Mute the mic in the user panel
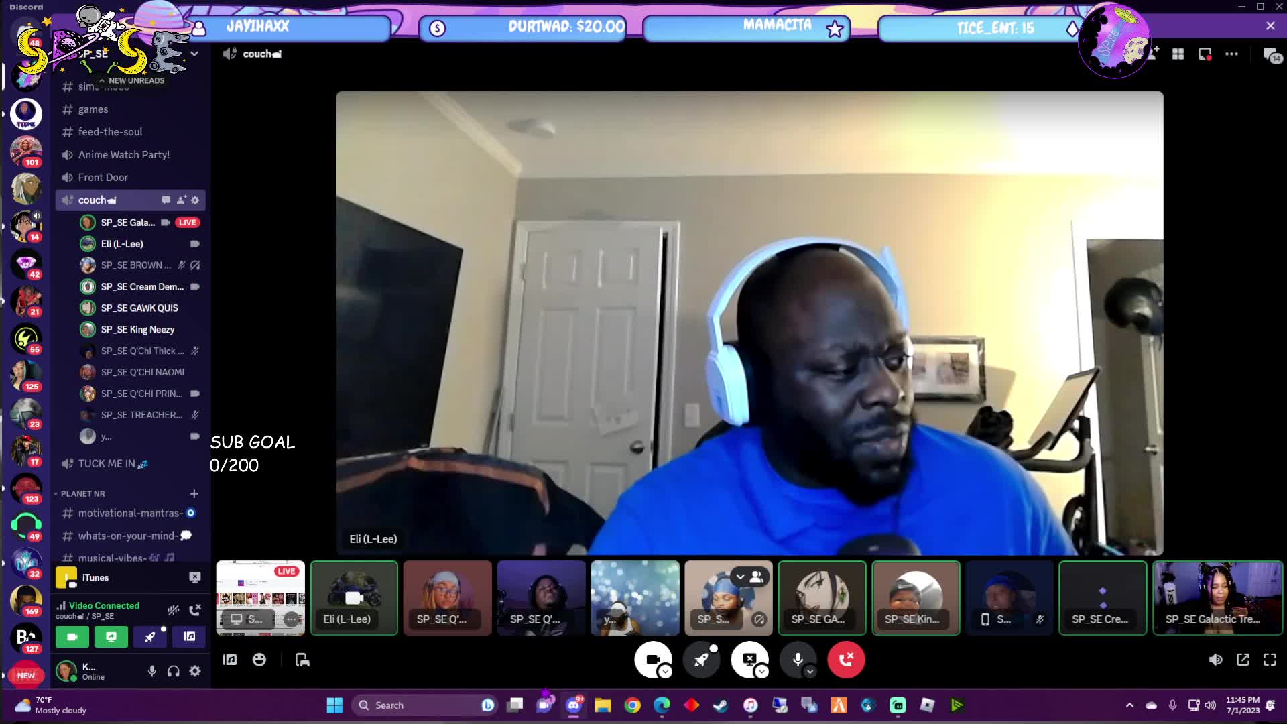 point(152,671)
